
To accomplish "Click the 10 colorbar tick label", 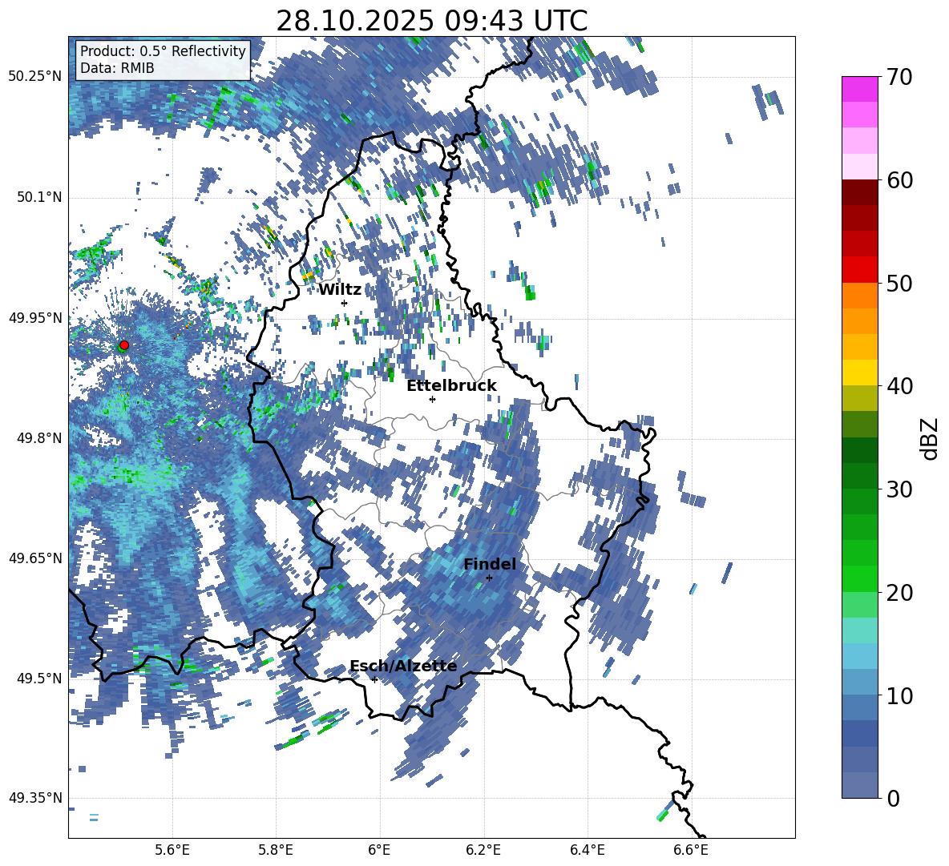I will 900,695.
